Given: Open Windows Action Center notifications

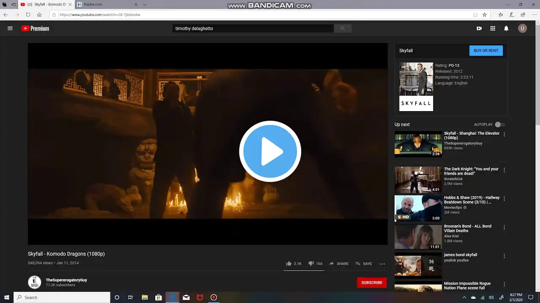Looking at the screenshot, I should pyautogui.click(x=531, y=298).
